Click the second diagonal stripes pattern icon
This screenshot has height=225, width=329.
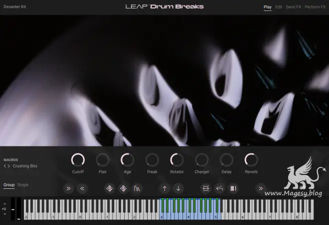[x=123, y=189]
